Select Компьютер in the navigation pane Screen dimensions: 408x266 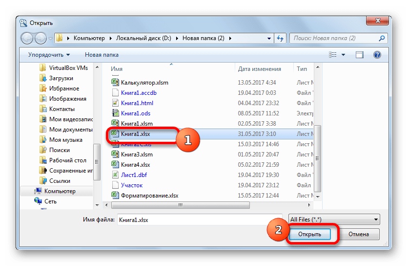(60, 191)
